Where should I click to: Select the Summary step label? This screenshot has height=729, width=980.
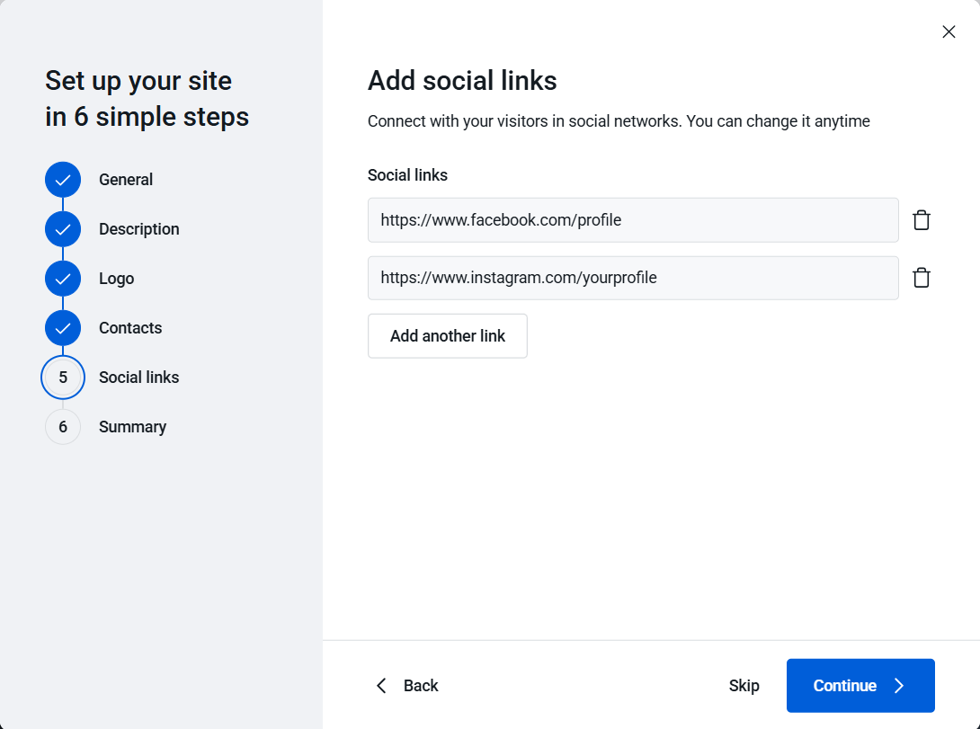pyautogui.click(x=132, y=427)
